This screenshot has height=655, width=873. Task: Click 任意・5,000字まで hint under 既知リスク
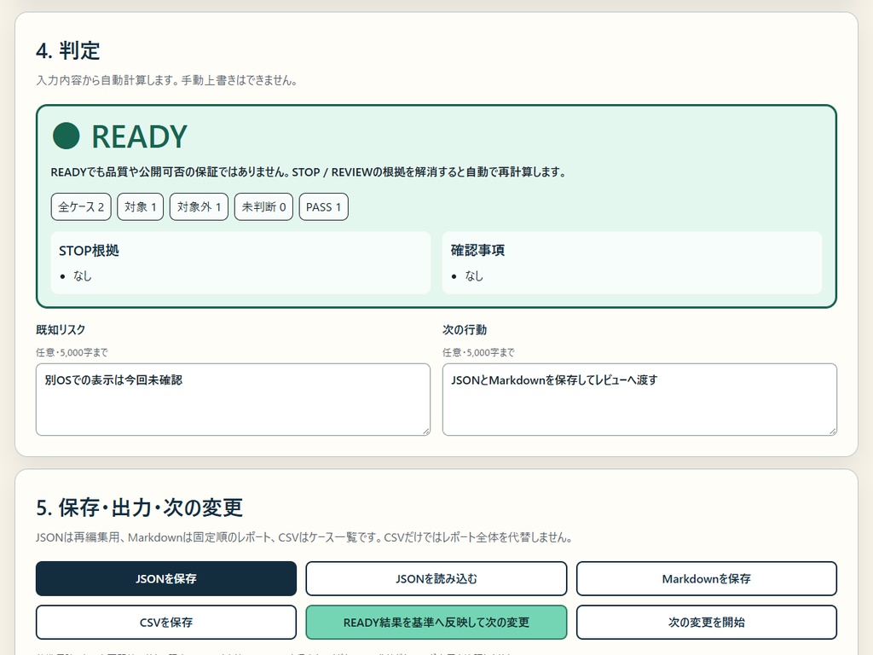click(x=72, y=352)
